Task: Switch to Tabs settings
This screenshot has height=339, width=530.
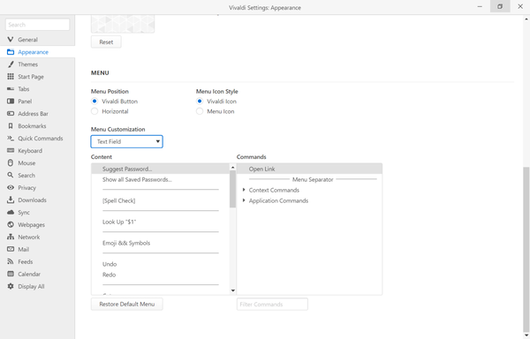Action: (x=37, y=89)
